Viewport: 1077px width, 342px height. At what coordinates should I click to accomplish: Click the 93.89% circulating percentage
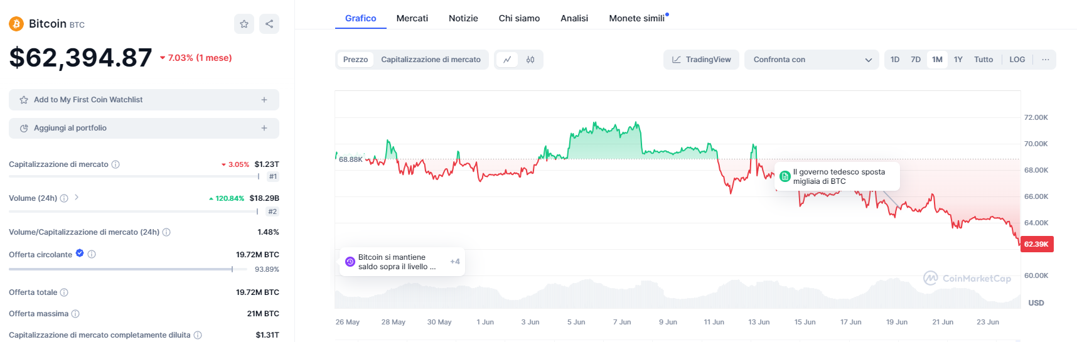point(267,269)
